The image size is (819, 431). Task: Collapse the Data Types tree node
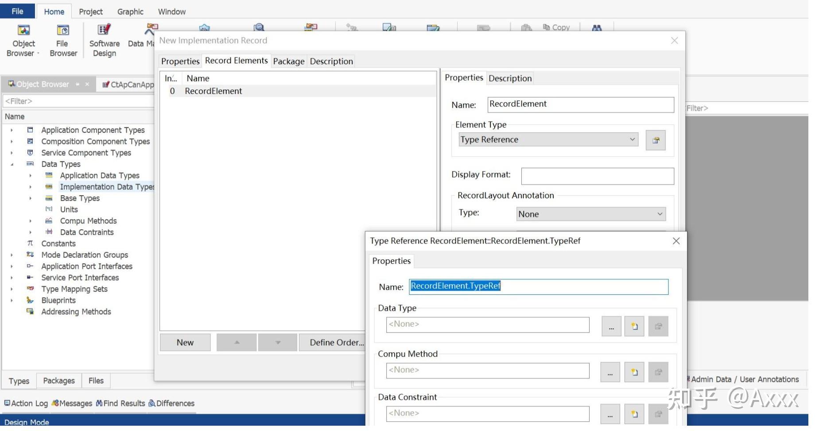12,165
